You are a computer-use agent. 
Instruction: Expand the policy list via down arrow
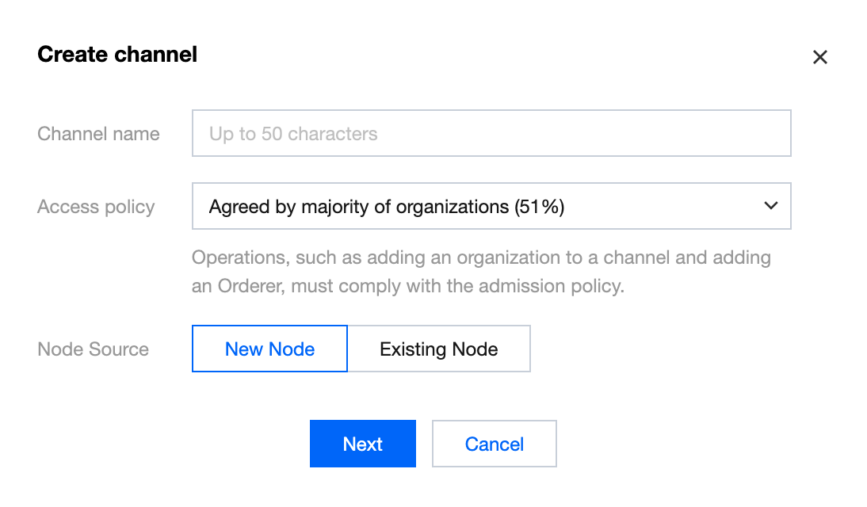pos(770,206)
